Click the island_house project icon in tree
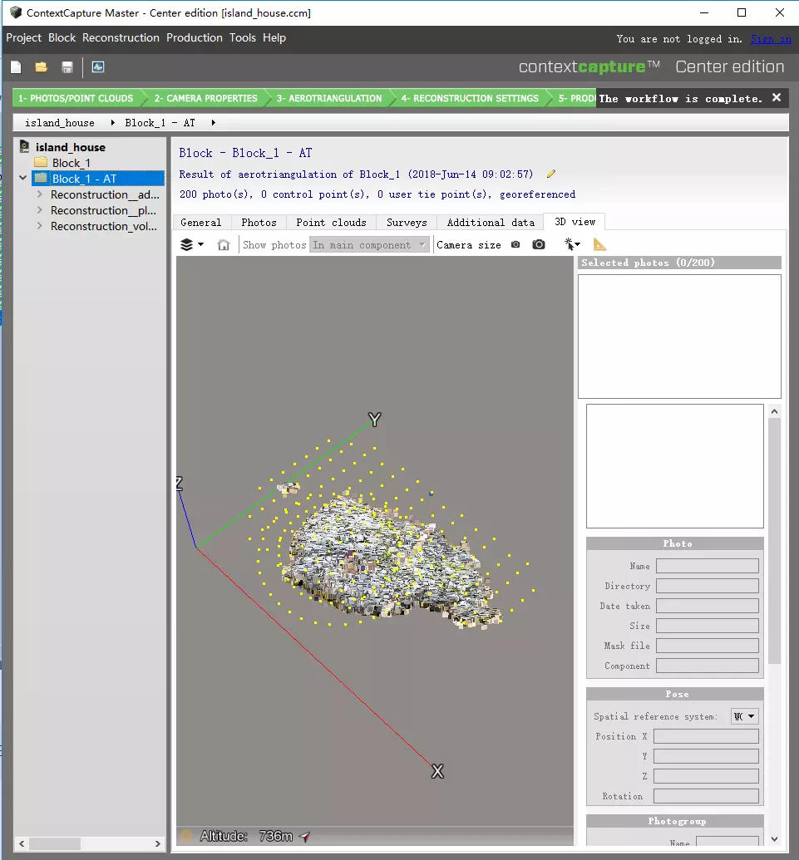The width and height of the screenshot is (799, 860). click(25, 146)
